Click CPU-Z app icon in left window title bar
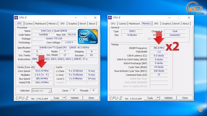The height and width of the screenshot is (116, 207). pos(16,17)
